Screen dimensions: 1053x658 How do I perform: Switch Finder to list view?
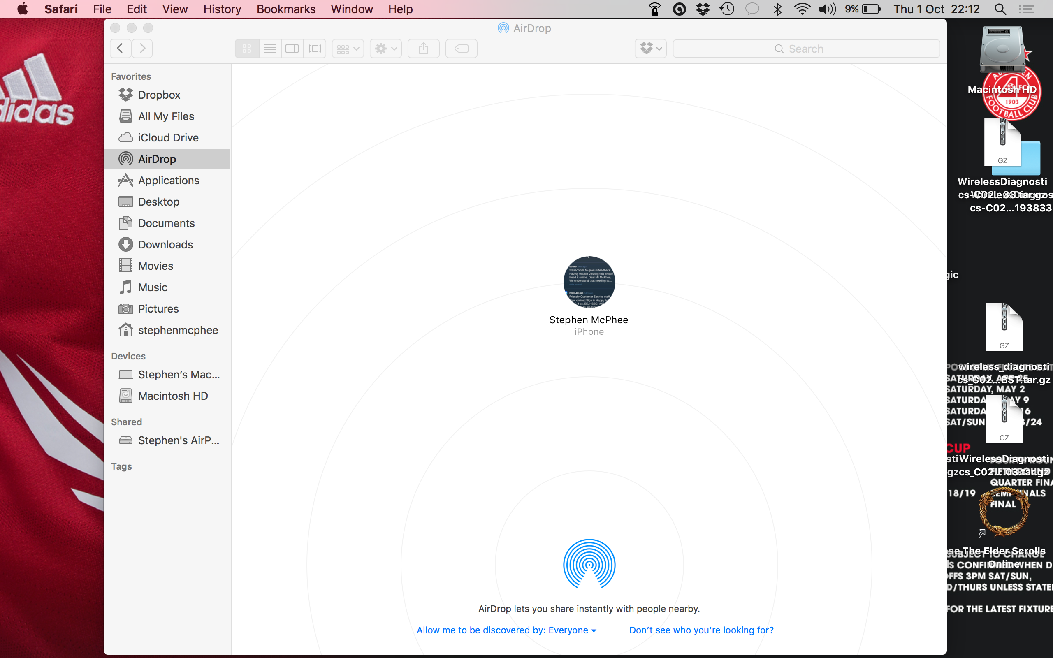click(269, 48)
